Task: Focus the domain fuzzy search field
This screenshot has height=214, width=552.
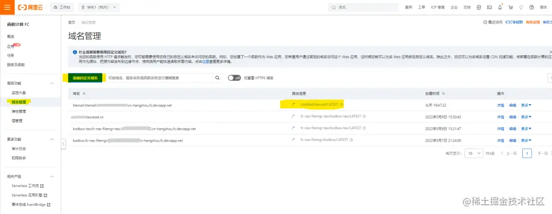Action: point(157,78)
